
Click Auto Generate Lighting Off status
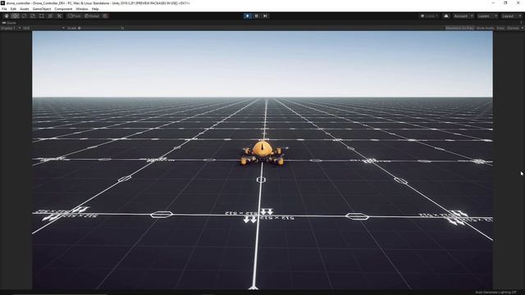495,293
